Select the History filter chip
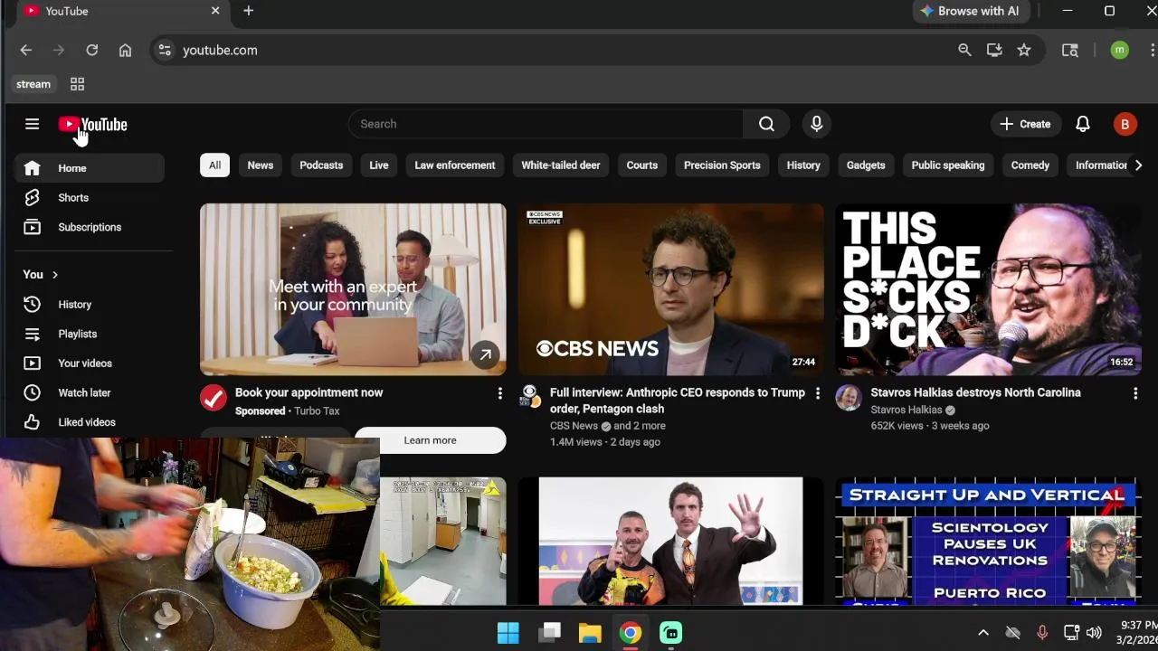 click(803, 165)
